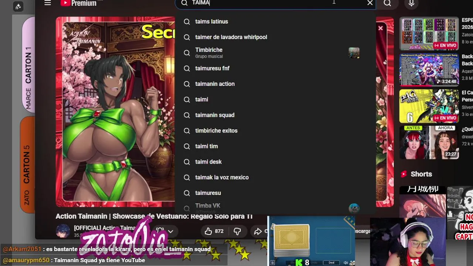Share the video with the arrow icon
The width and height of the screenshot is (473, 266).
[258, 231]
